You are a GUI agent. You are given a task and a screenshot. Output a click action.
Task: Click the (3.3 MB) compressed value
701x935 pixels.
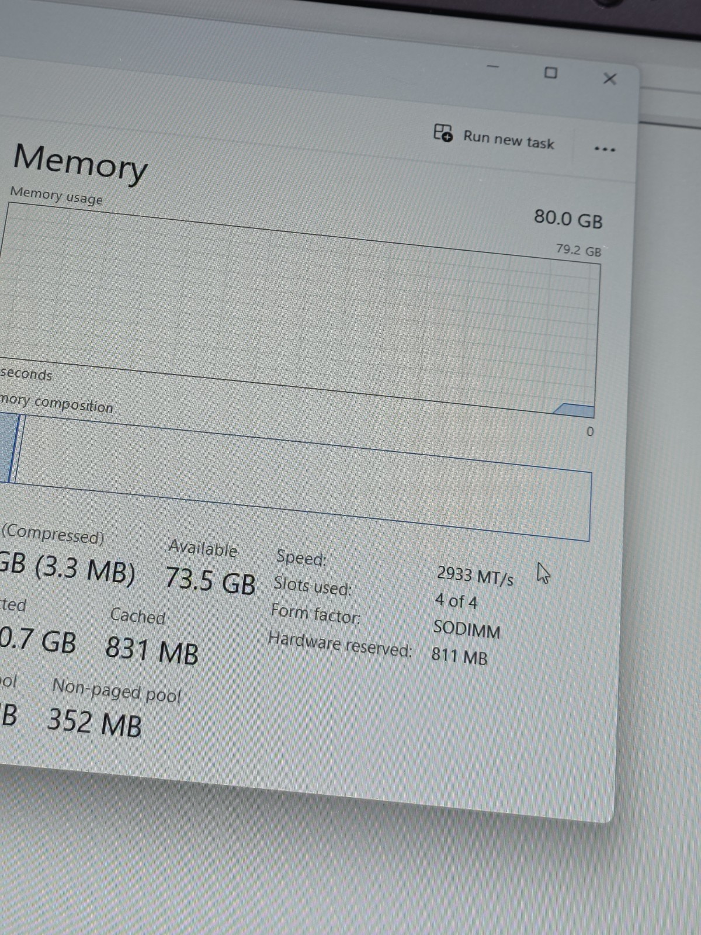[85, 569]
